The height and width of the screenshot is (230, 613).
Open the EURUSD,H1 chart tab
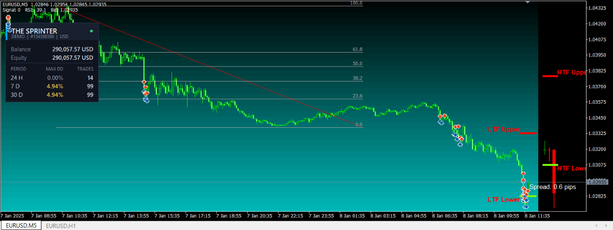click(x=61, y=226)
